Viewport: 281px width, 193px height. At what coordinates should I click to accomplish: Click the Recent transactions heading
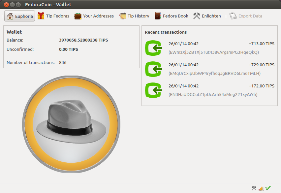166,32
